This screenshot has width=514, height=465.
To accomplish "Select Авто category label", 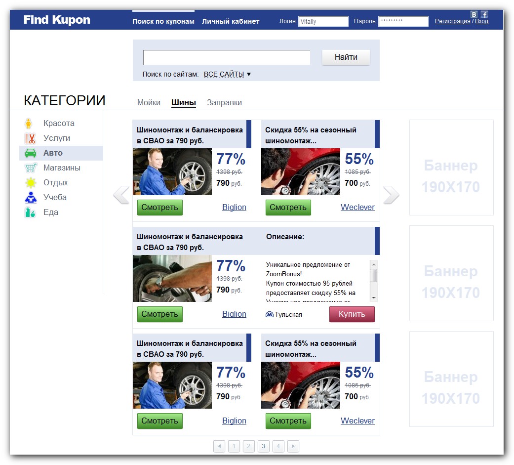I will pyautogui.click(x=53, y=153).
